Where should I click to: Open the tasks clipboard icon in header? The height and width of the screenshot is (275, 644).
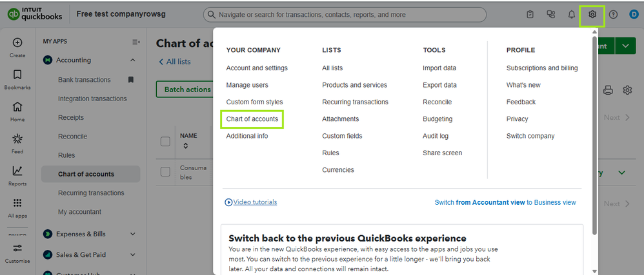coord(530,15)
